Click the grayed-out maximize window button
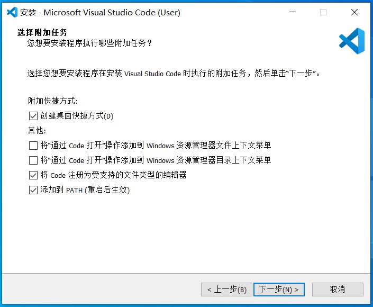 coord(323,12)
